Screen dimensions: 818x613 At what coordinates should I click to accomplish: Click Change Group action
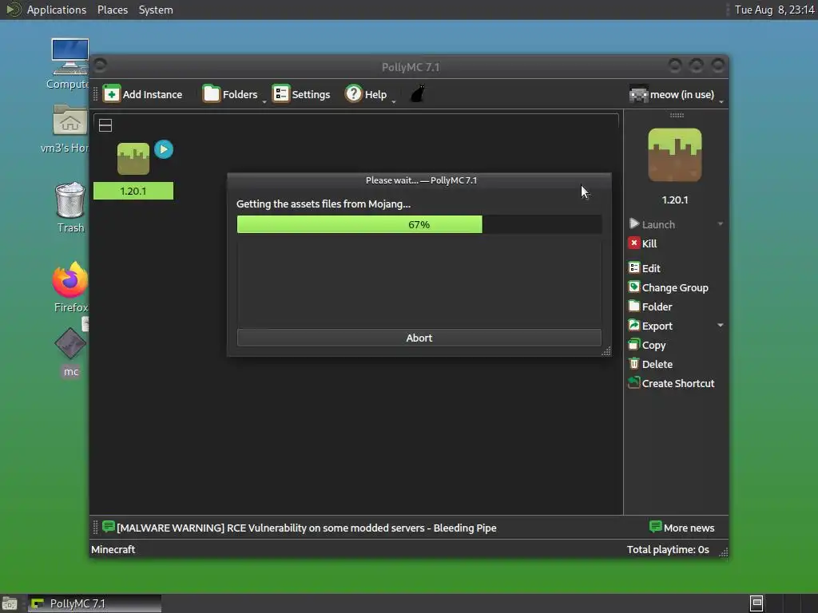click(669, 287)
